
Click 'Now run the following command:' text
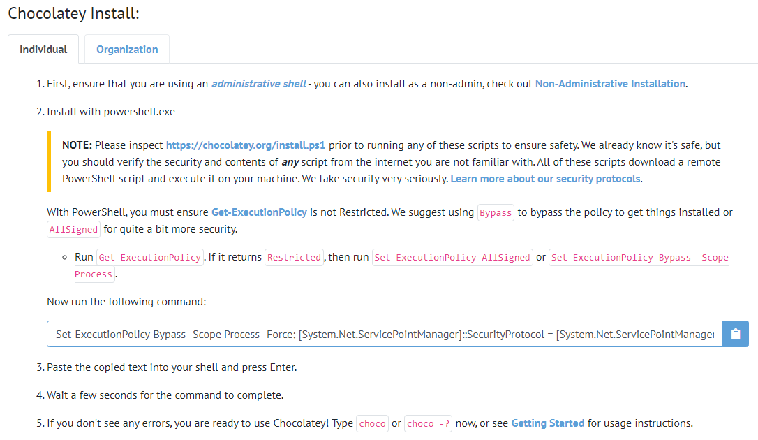pos(126,302)
